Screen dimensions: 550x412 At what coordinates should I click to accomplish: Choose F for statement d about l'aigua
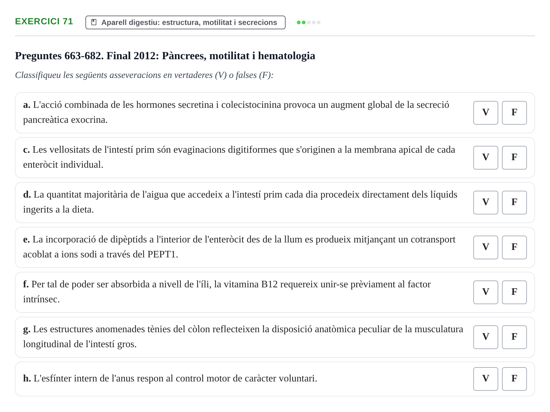(x=514, y=202)
